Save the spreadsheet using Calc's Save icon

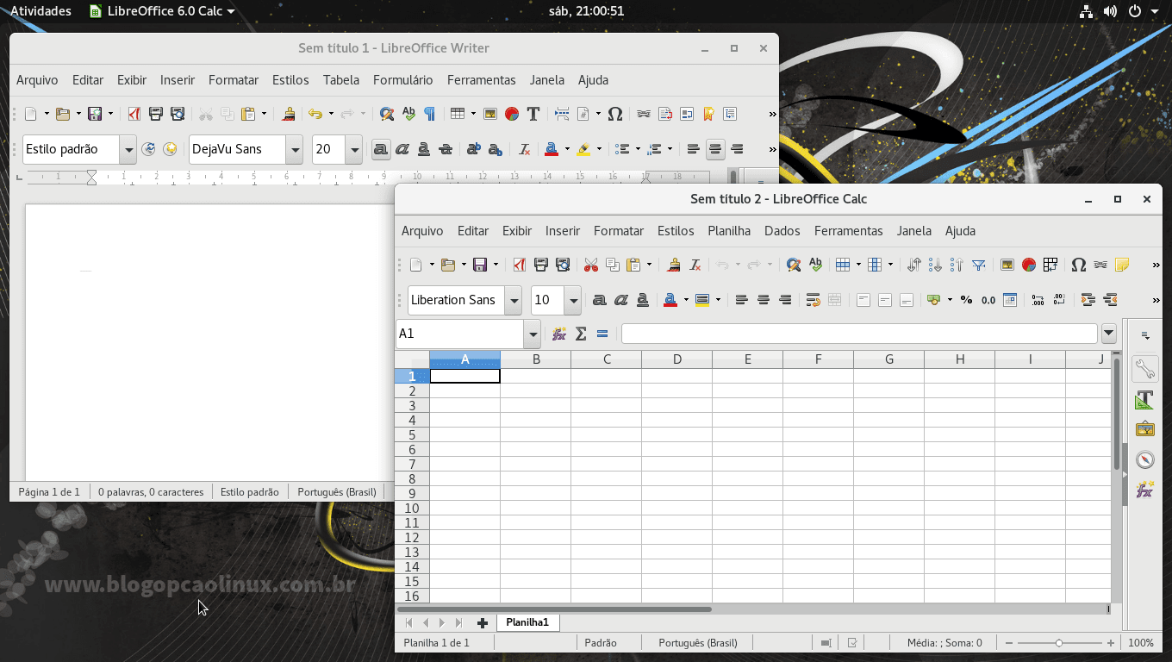point(481,265)
